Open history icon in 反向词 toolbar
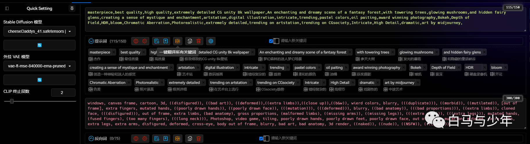530x144 pixels. pyautogui.click(x=157, y=139)
